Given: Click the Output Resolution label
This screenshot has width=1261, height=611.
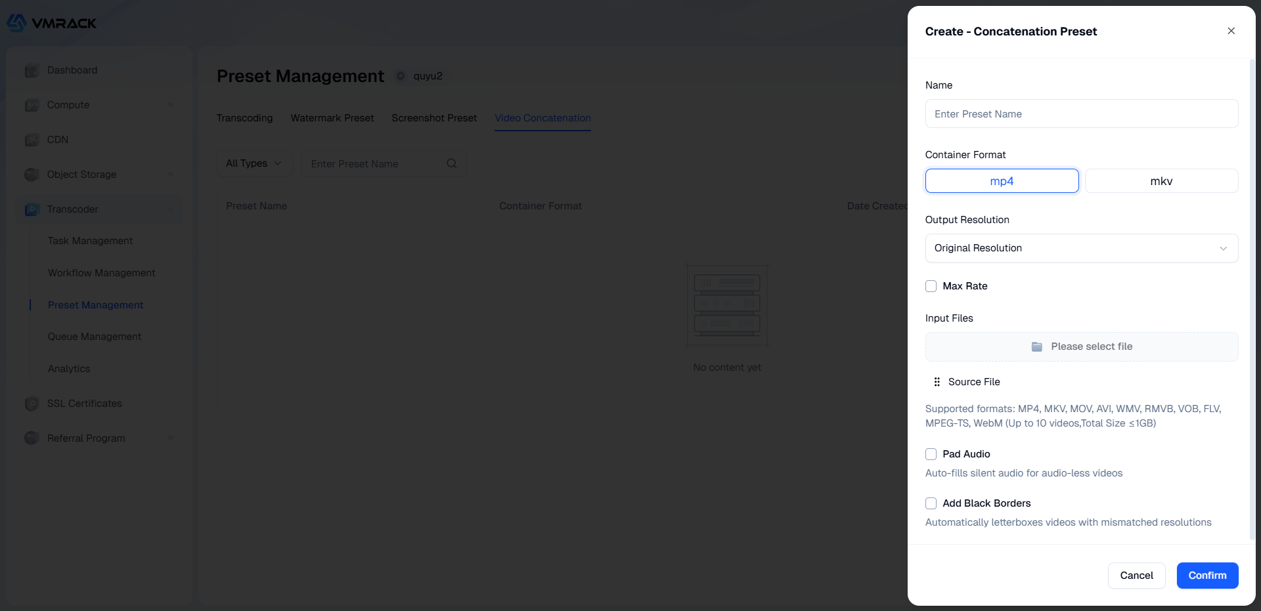Looking at the screenshot, I should [967, 220].
